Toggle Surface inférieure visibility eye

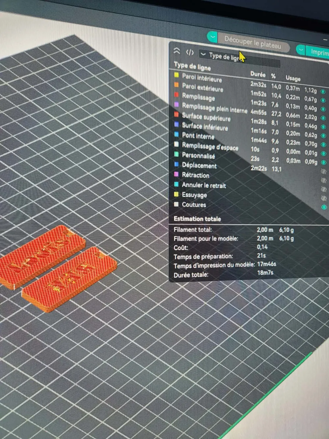tap(323, 136)
